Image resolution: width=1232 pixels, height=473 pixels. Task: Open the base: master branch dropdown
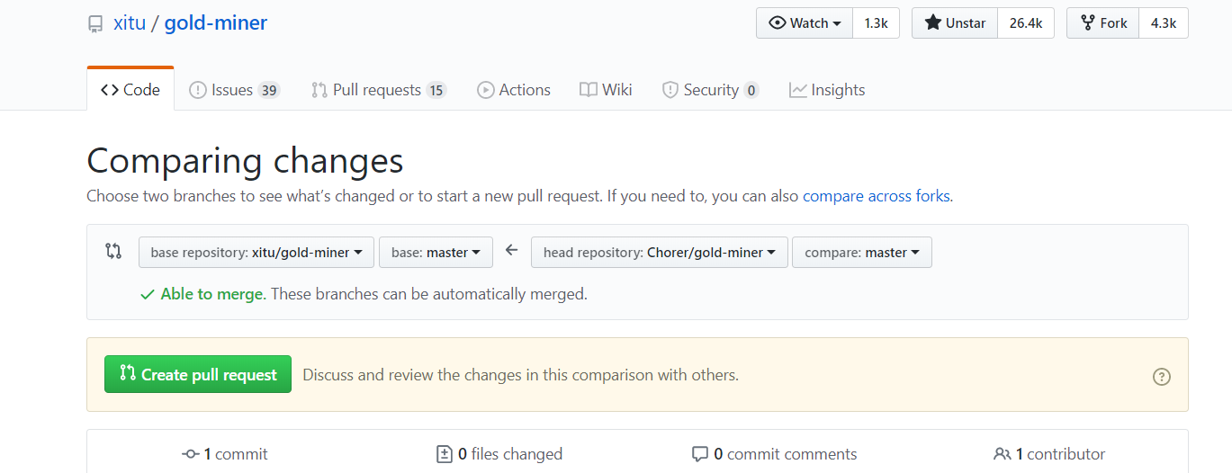pos(436,253)
